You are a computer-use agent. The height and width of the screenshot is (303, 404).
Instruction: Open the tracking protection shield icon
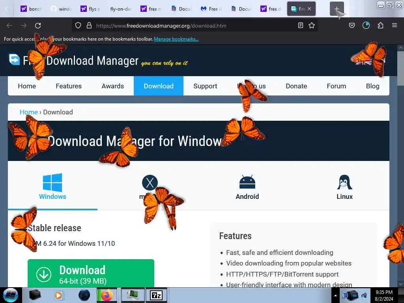pos(78,26)
